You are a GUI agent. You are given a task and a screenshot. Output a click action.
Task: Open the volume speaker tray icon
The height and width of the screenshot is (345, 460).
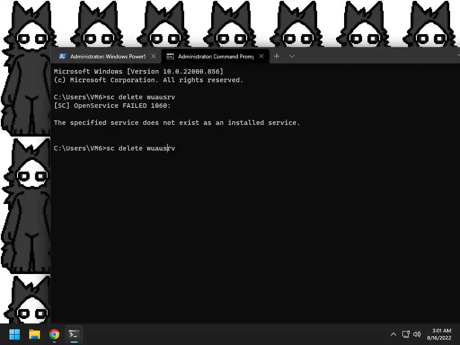tap(416, 334)
